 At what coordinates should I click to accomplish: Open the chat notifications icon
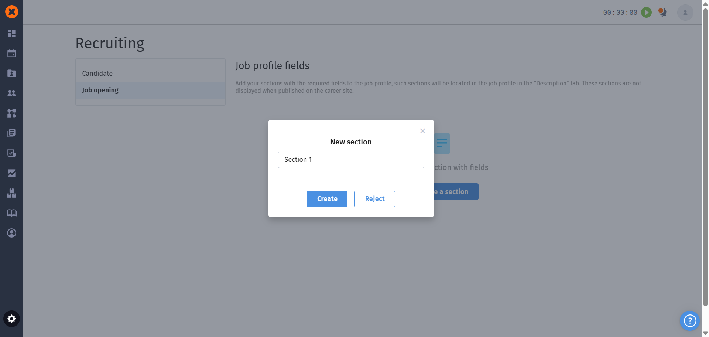[x=662, y=13]
